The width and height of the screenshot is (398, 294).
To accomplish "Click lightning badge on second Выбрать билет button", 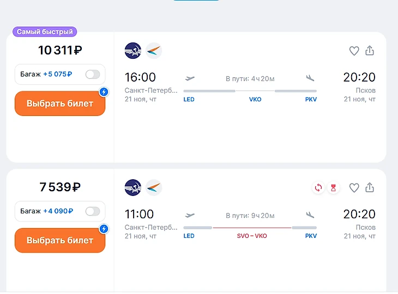I will pos(104,229).
